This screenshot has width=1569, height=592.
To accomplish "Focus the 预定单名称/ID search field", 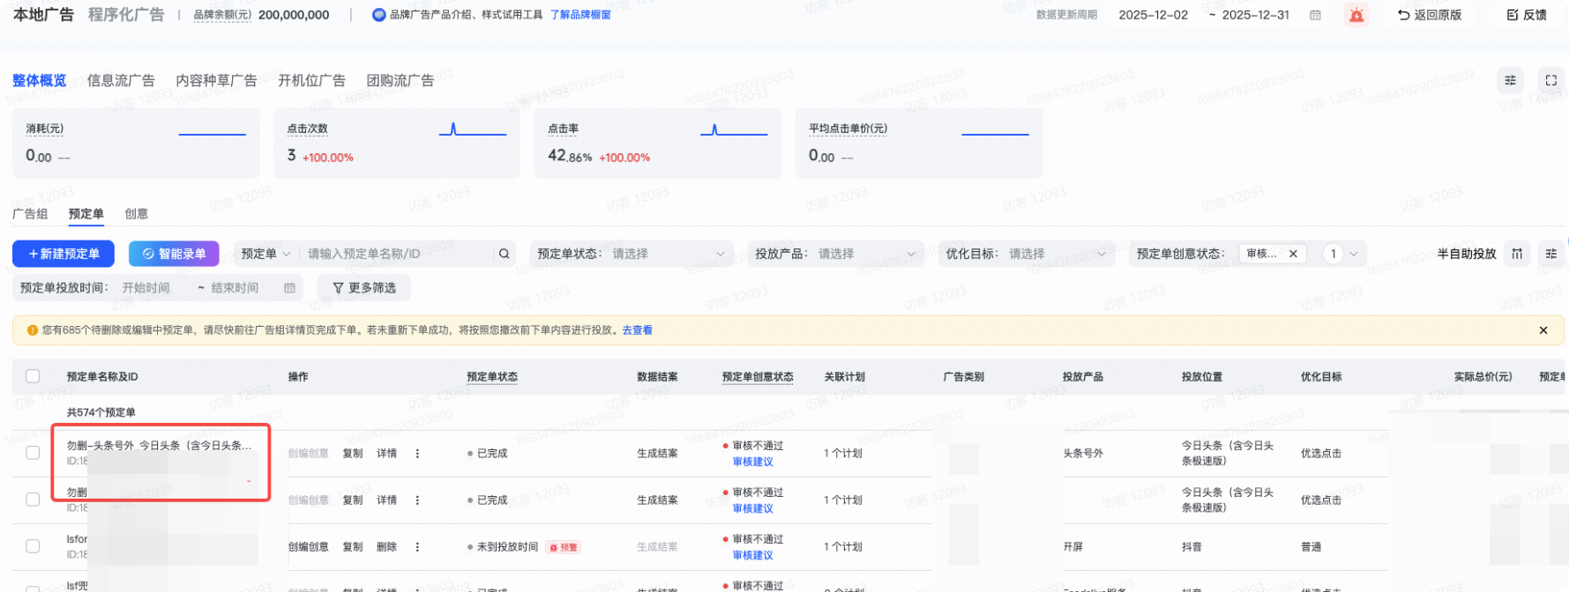I will [397, 254].
